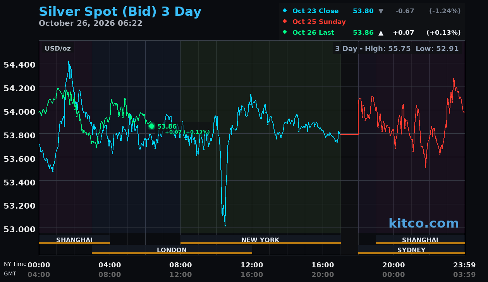The width and height of the screenshot is (488, 282).
Task: Click the 54.200 y-axis label
Action: pyautogui.click(x=19, y=88)
